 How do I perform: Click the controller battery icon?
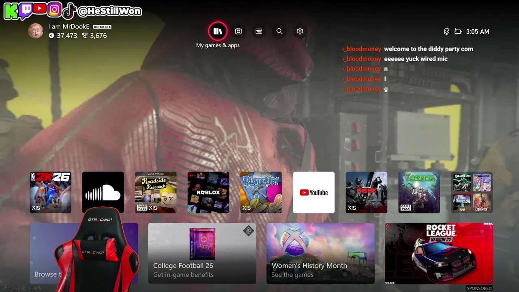click(458, 32)
